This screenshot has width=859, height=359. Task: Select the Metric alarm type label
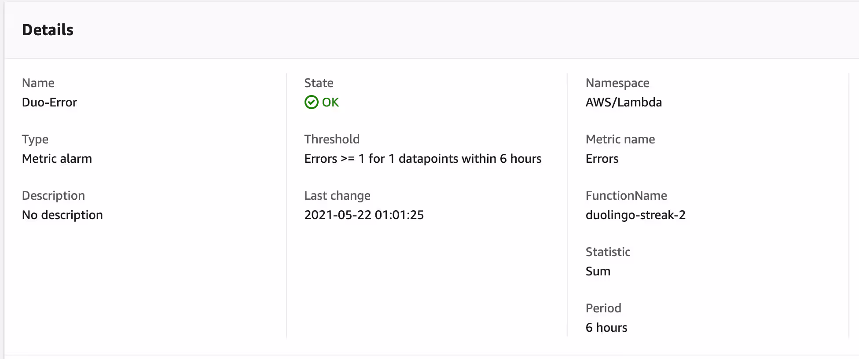pyautogui.click(x=57, y=158)
